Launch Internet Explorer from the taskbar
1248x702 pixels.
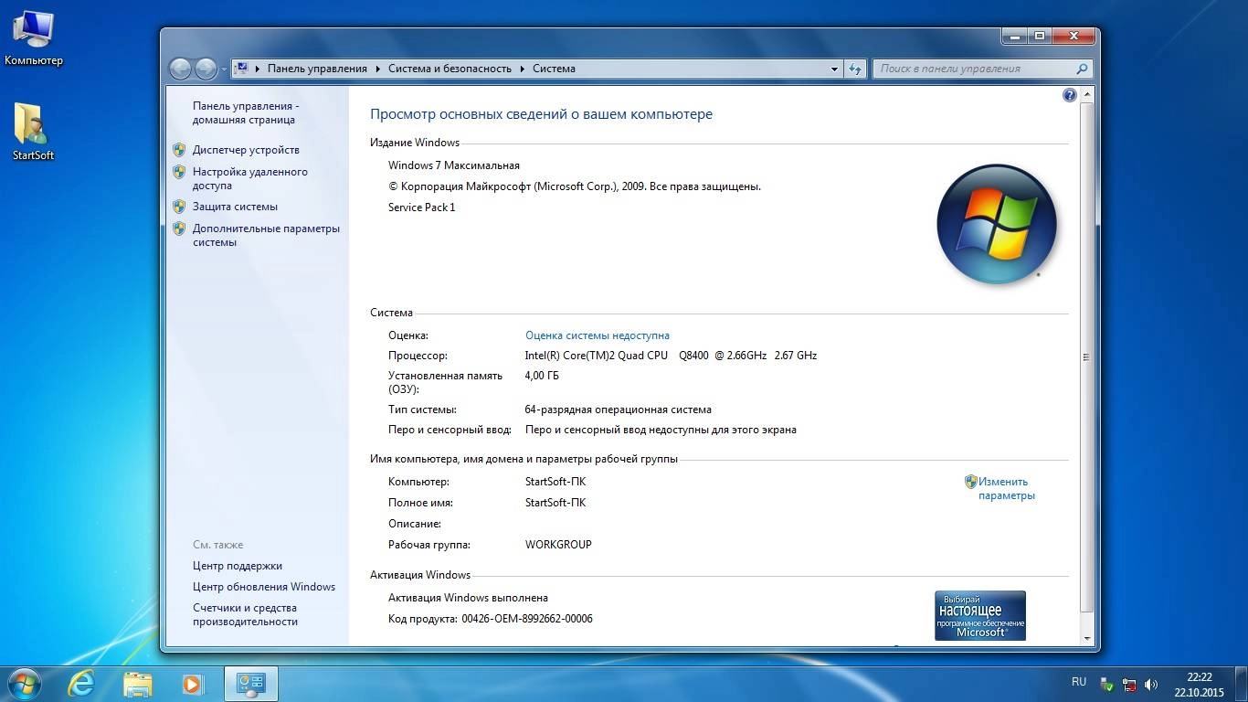(82, 683)
